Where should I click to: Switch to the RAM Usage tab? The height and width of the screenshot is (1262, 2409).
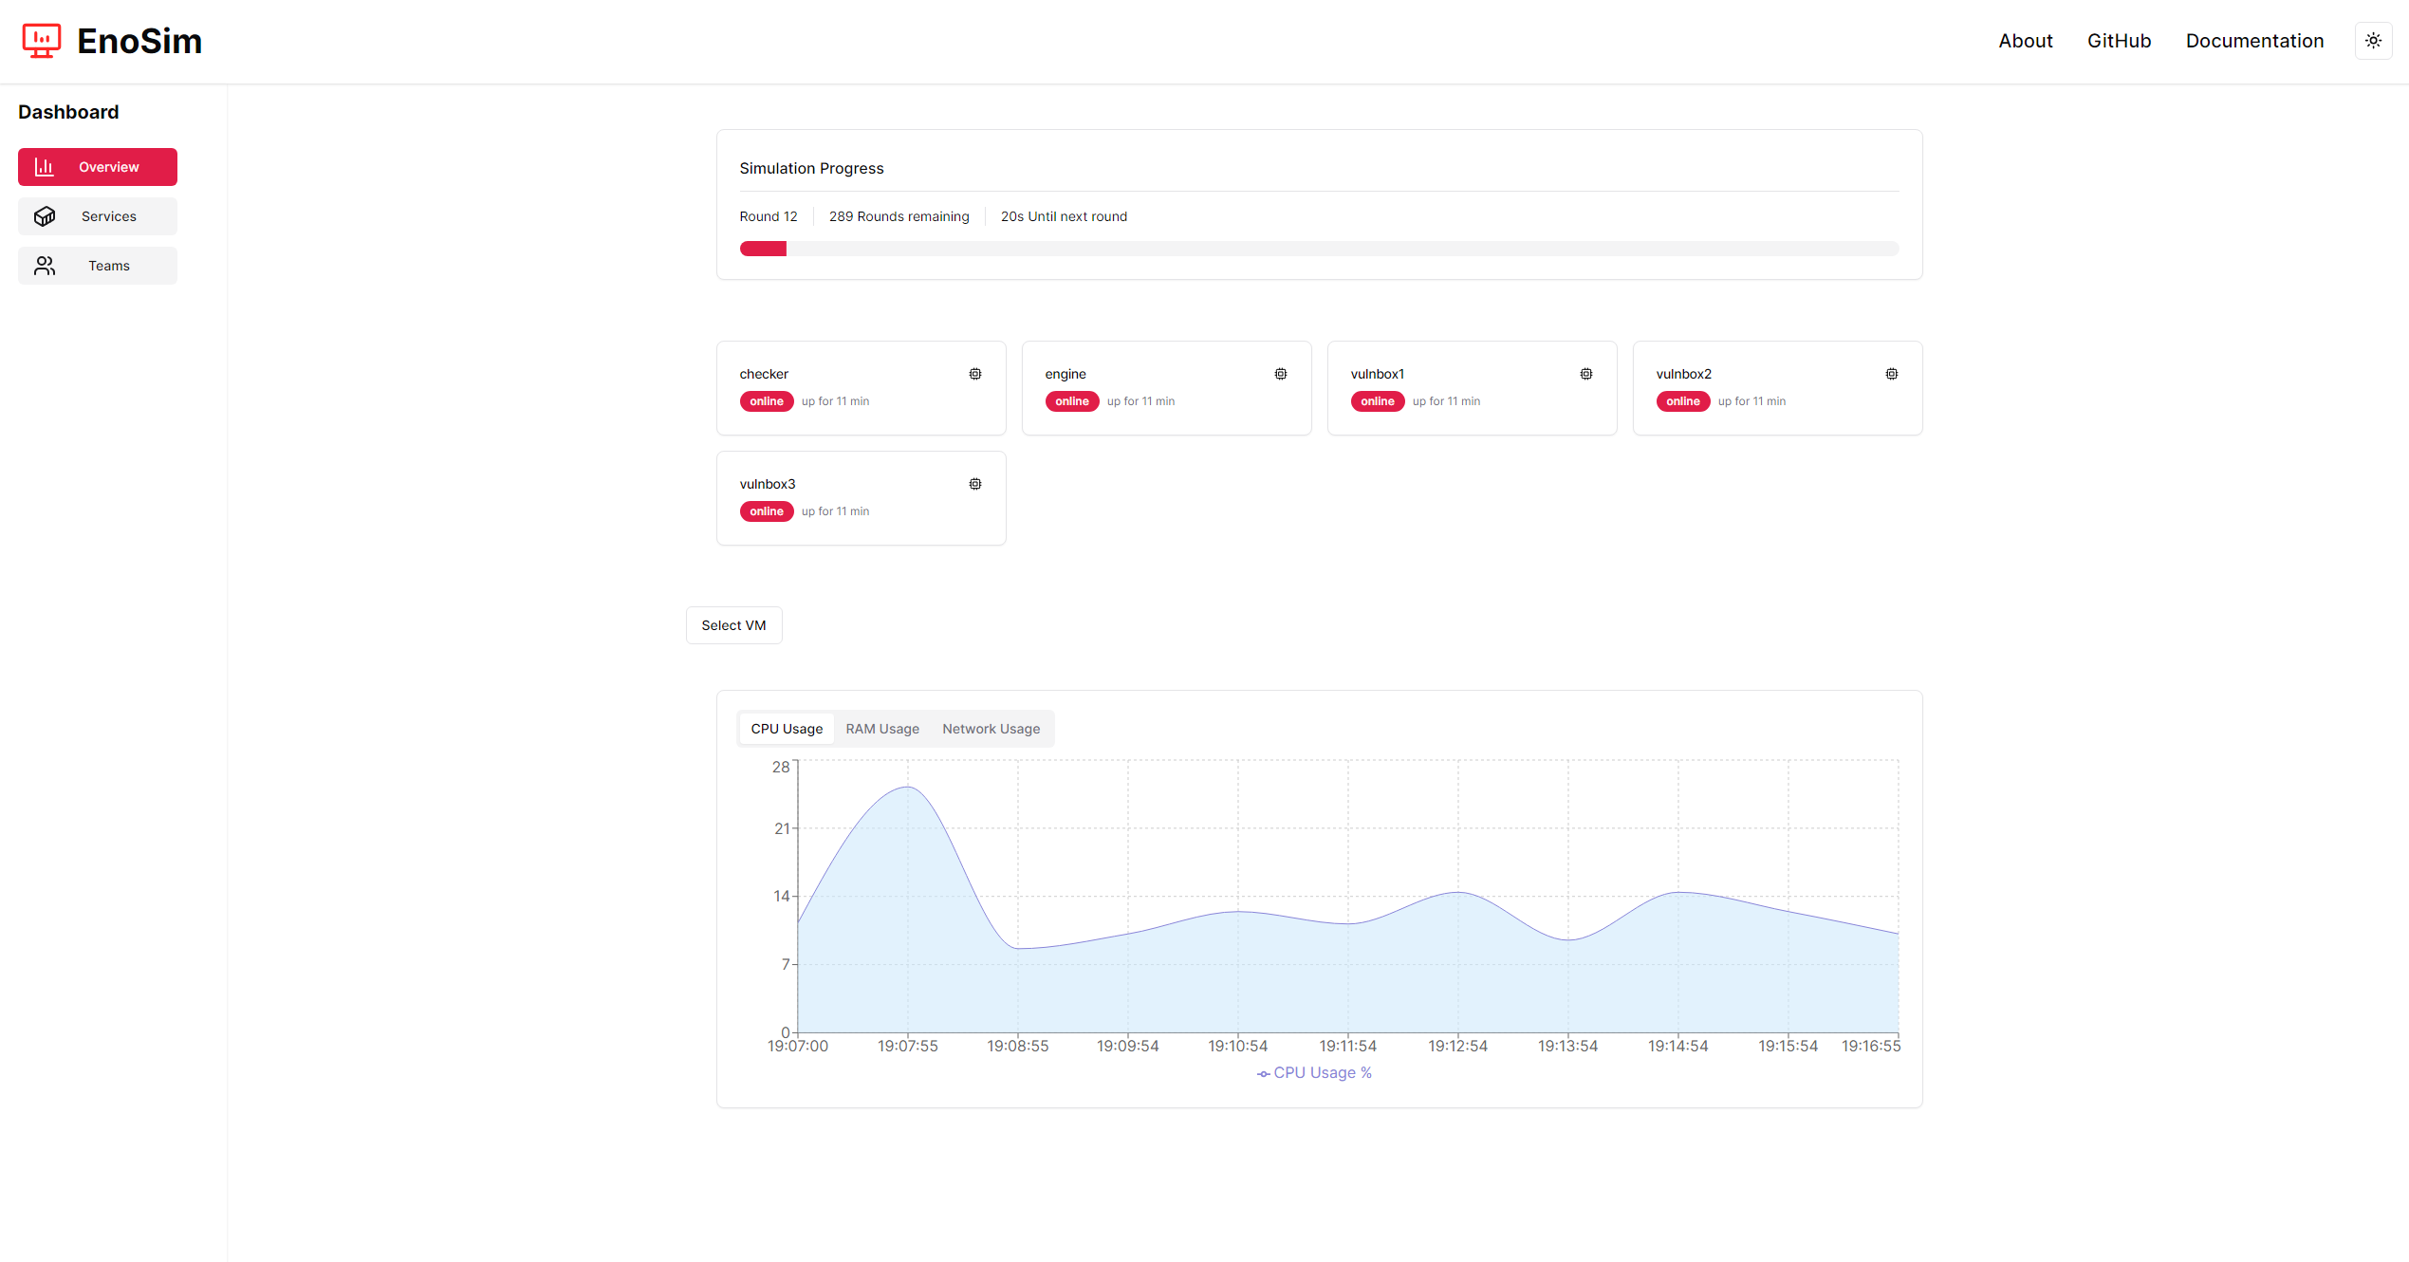[881, 728]
